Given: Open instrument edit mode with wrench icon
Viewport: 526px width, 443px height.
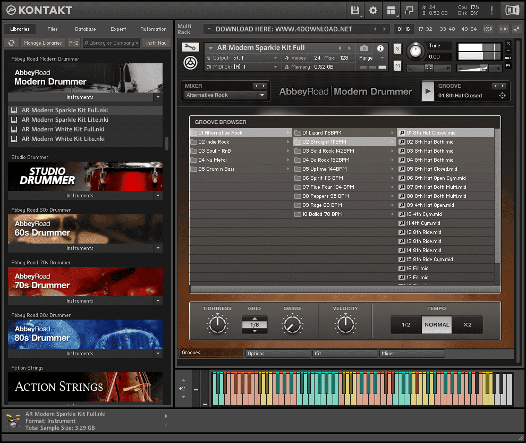Looking at the screenshot, I should [x=190, y=47].
